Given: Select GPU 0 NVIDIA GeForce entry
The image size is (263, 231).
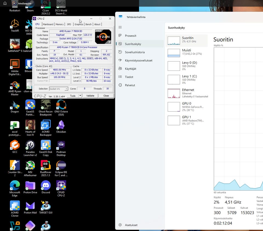Looking at the screenshot, I should (x=187, y=107).
